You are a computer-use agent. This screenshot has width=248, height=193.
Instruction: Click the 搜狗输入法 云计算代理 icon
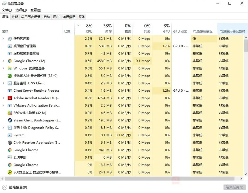(10, 76)
